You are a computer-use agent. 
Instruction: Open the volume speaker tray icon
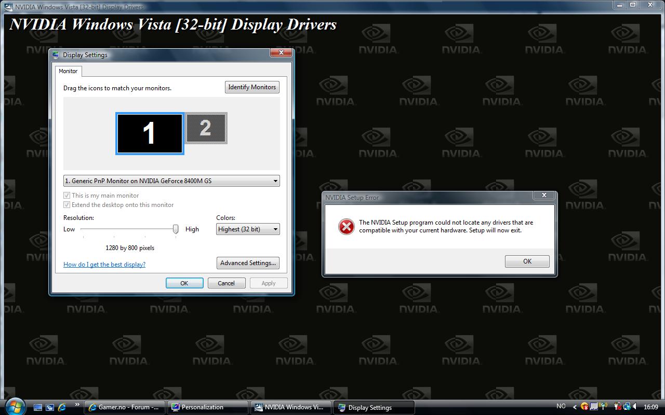click(x=635, y=407)
